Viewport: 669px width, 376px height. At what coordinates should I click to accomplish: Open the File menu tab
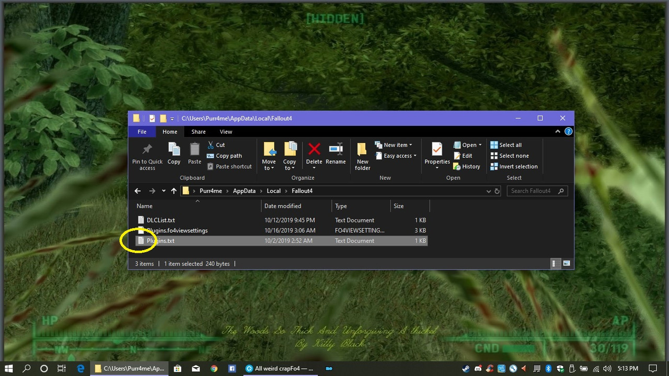(x=142, y=132)
